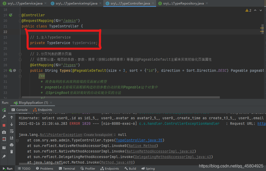Click the editor horizontal scrollbar
The image size is (266, 171).
(121, 97)
